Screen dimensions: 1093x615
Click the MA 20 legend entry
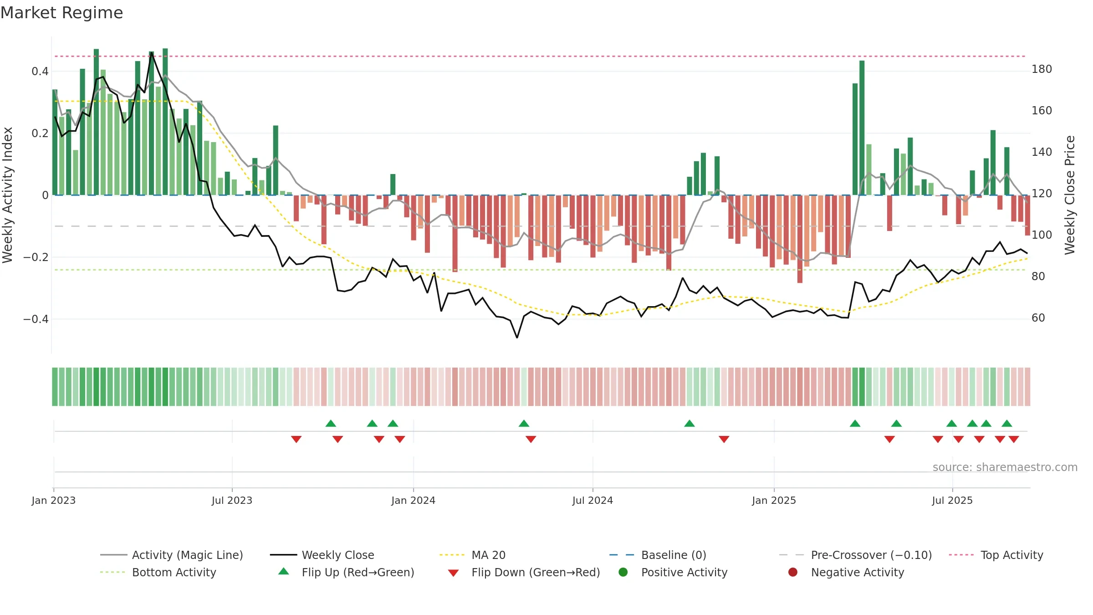[x=472, y=555]
